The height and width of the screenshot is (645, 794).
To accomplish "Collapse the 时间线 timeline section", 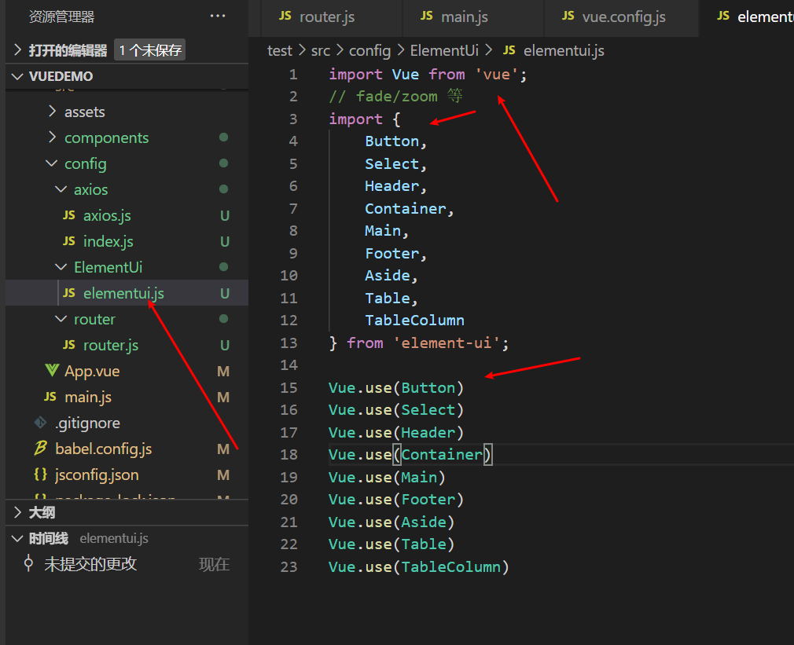I will (18, 538).
